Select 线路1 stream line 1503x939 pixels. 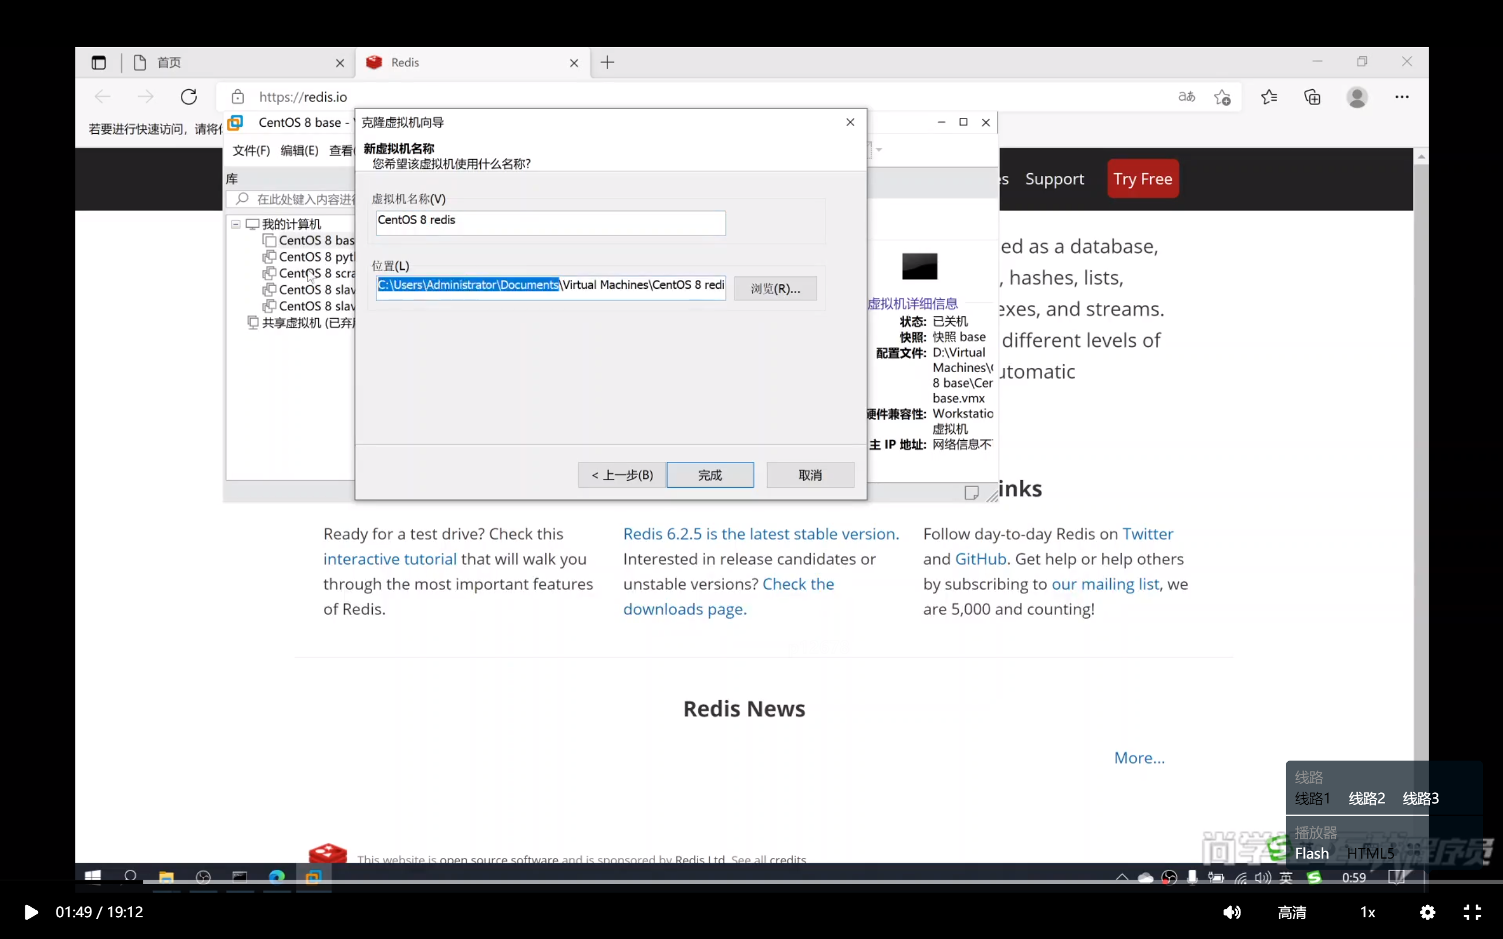pyautogui.click(x=1312, y=798)
